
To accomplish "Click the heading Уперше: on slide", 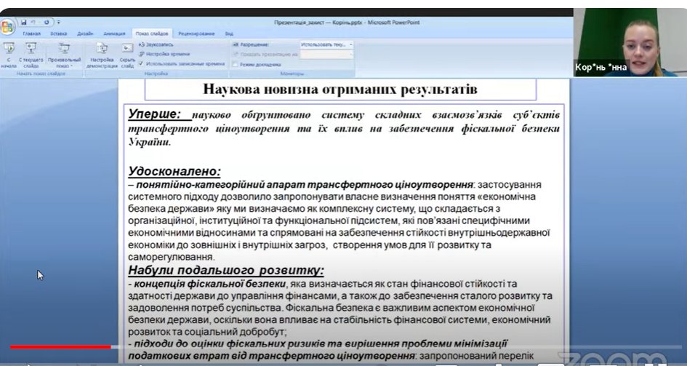I will click(x=155, y=114).
